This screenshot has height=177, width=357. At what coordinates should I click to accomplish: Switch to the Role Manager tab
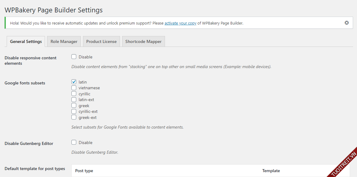tap(64, 41)
